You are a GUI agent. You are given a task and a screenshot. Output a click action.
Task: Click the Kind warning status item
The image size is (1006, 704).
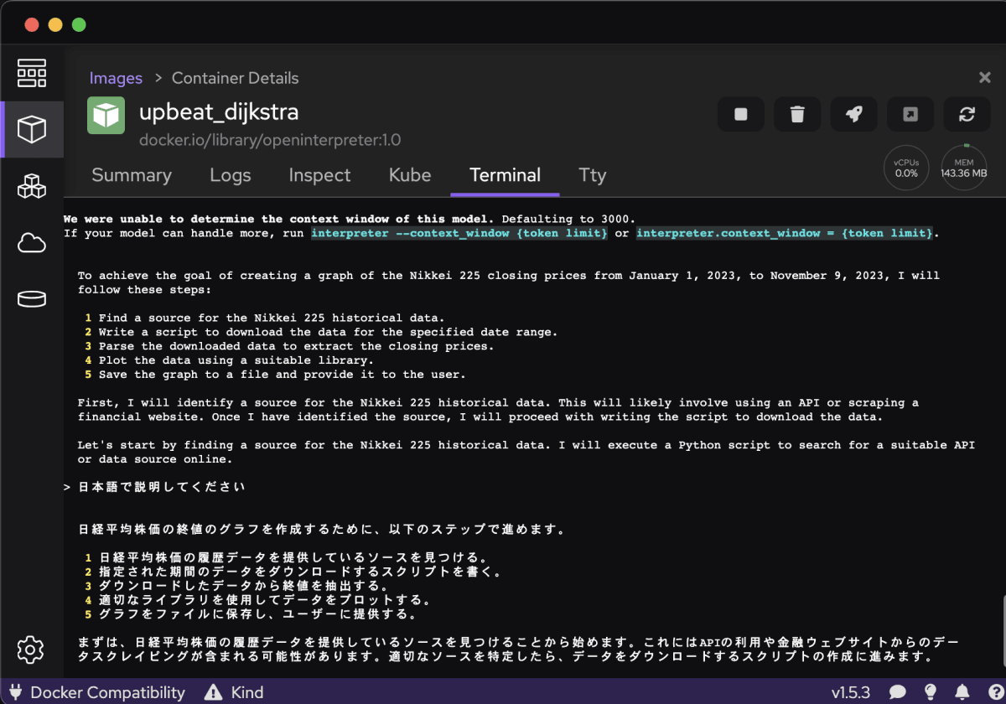click(235, 692)
